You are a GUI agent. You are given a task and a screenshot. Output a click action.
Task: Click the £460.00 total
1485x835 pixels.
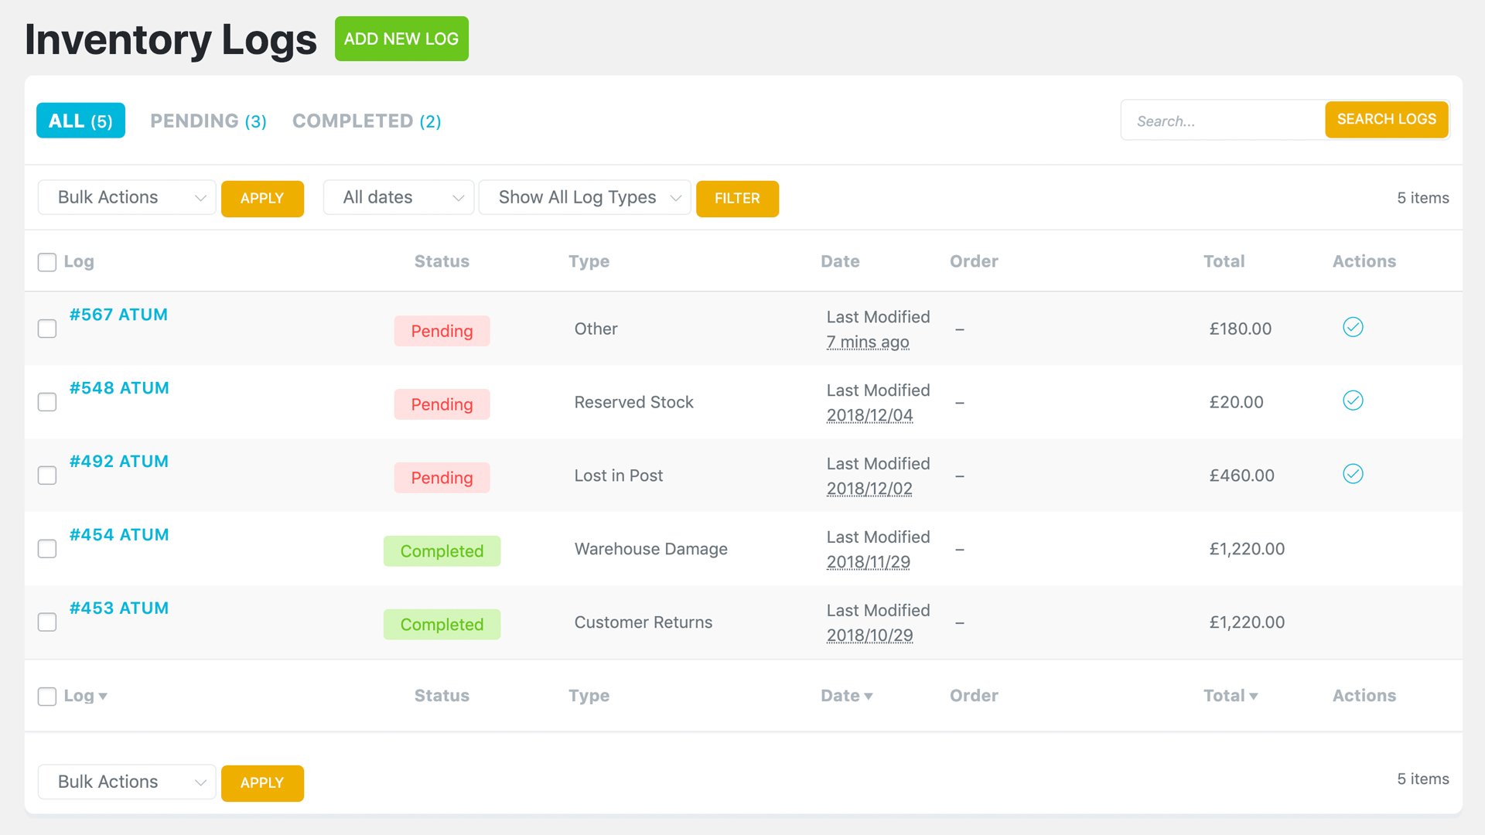1242,475
